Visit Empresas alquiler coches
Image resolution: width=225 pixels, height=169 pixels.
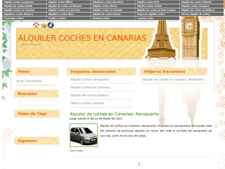(x=151, y=14)
